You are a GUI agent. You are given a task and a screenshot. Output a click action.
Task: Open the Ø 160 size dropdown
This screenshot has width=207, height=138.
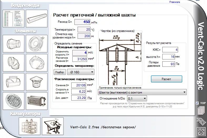(81, 72)
